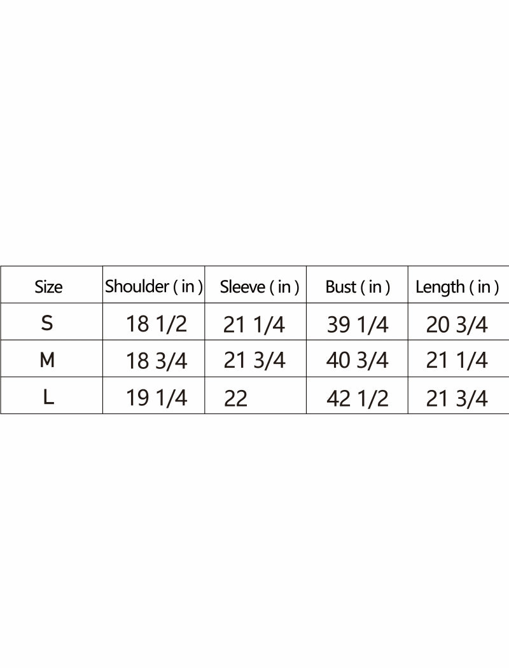Click the Size column header
Viewport: 509px width, 668px height.
(x=48, y=287)
